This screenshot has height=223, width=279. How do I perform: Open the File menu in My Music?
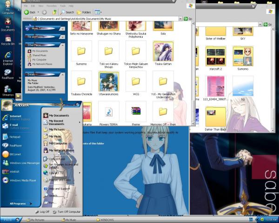26,6
